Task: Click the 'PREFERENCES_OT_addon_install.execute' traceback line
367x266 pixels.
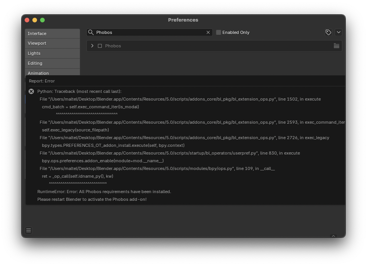Action: (113, 145)
